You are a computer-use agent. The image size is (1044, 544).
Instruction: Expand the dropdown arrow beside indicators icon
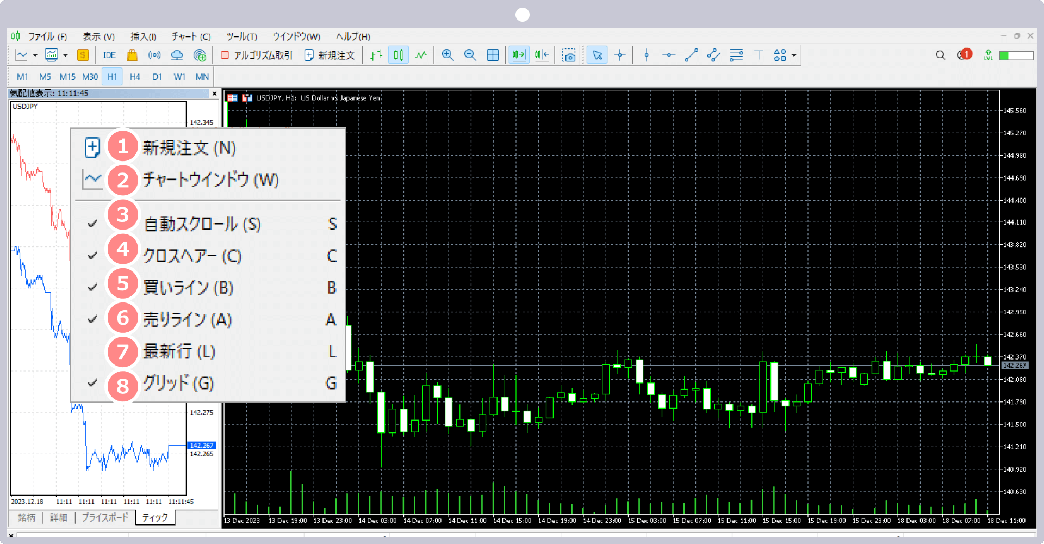(65, 55)
